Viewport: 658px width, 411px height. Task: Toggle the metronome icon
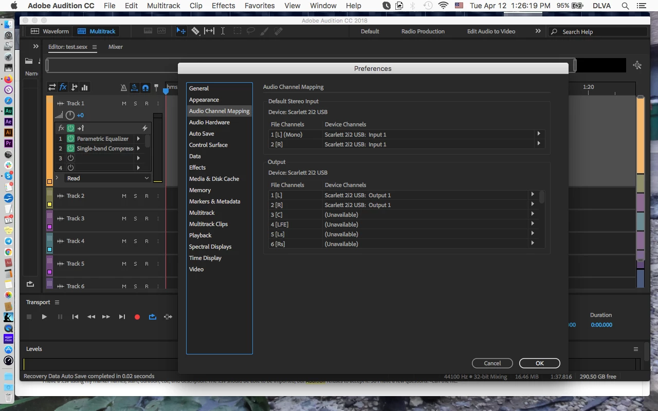coord(123,88)
